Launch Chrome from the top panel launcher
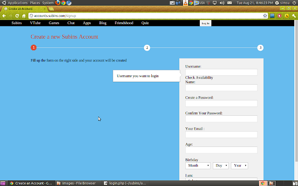Viewport: 298px width, 186px height. (x=63, y=3)
